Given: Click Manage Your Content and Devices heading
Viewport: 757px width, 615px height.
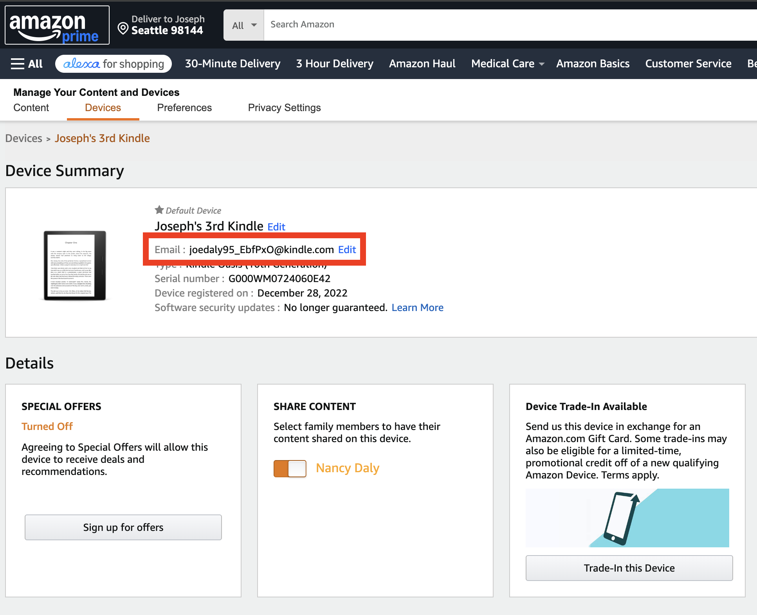Looking at the screenshot, I should pyautogui.click(x=96, y=92).
